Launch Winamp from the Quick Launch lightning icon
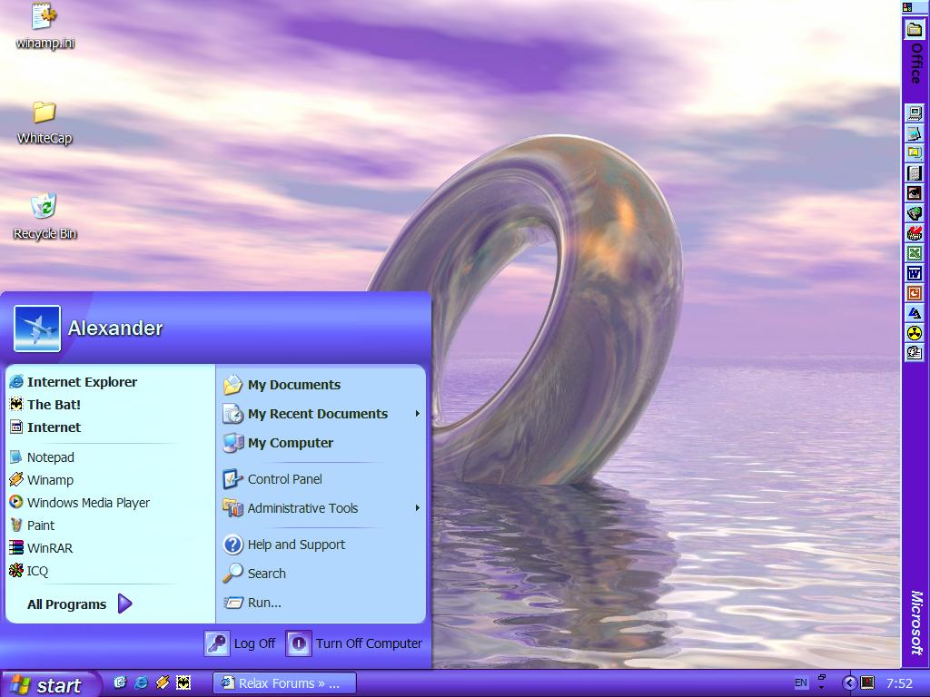The image size is (930, 697). point(162,682)
